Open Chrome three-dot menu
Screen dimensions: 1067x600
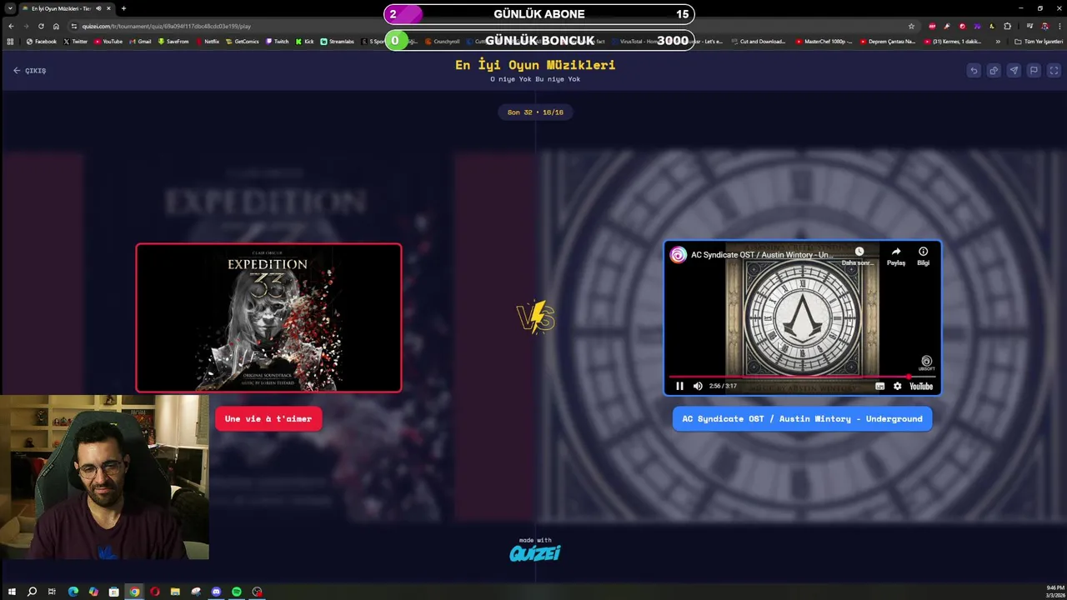pyautogui.click(x=1058, y=26)
